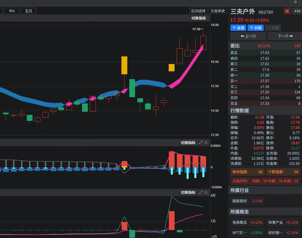Screen dimensions: 302x238
Task: Open the 区间选择 range selection tool
Action: click(198, 11)
